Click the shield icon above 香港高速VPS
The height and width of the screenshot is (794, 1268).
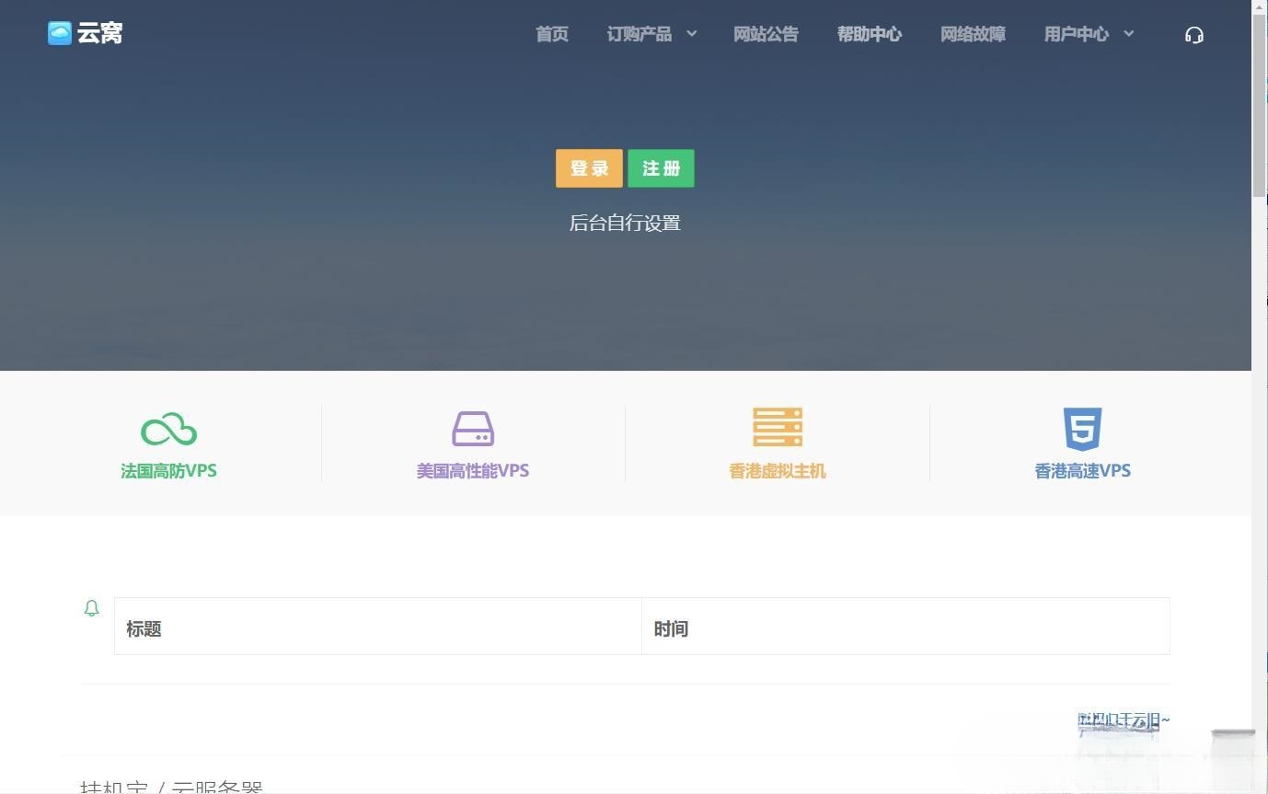[1082, 427]
